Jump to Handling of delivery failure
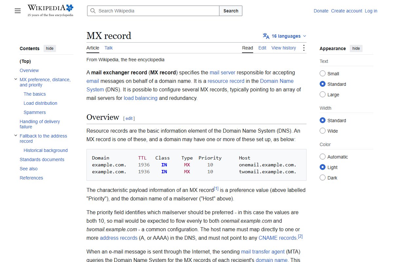This screenshot has height=262, width=393. coord(40,124)
